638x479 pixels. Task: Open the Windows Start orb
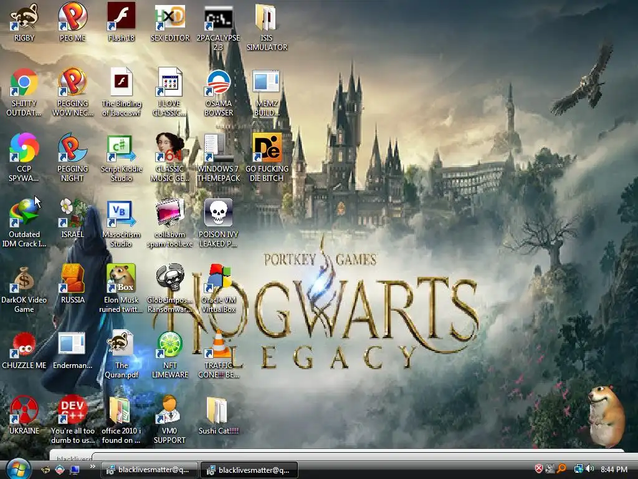coord(18,469)
